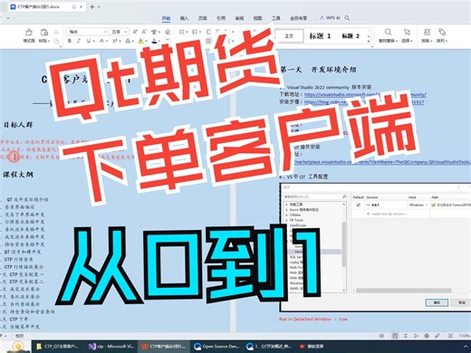The height and width of the screenshot is (353, 471).
Task: Click the numbered list icon
Action: pyautogui.click(x=195, y=32)
